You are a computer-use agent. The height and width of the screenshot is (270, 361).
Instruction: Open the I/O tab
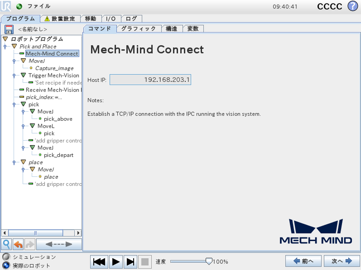coord(111,19)
